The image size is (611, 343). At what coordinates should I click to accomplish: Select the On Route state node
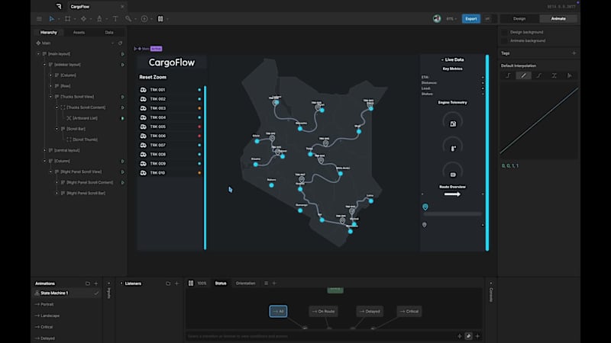(323, 311)
